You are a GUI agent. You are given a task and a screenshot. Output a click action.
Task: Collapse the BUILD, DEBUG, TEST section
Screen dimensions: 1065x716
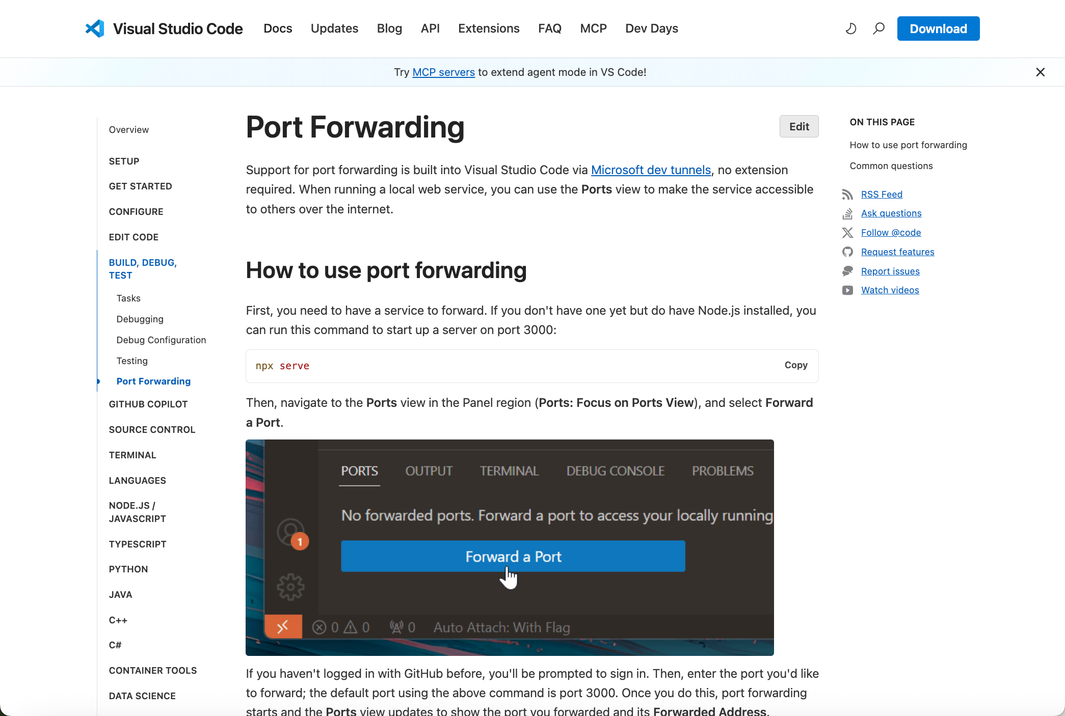click(x=143, y=269)
